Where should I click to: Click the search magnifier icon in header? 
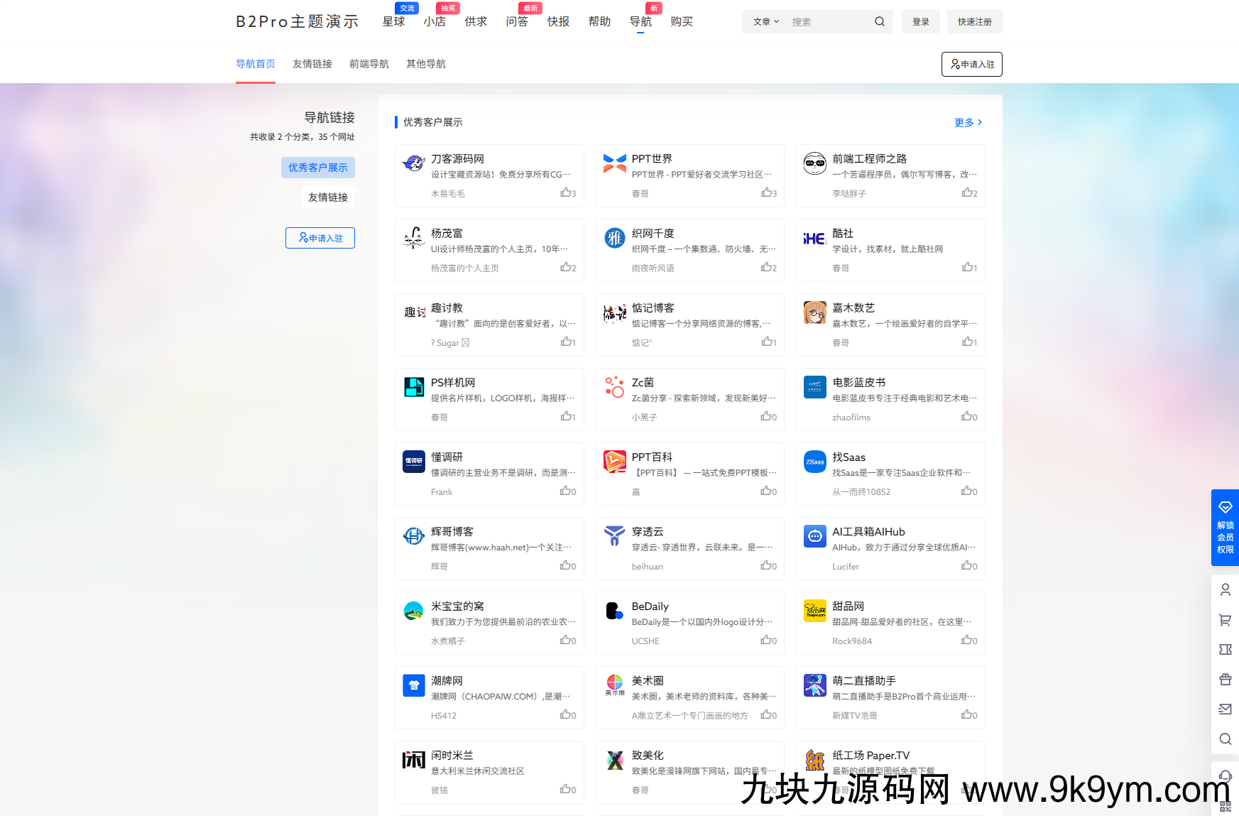pos(879,21)
